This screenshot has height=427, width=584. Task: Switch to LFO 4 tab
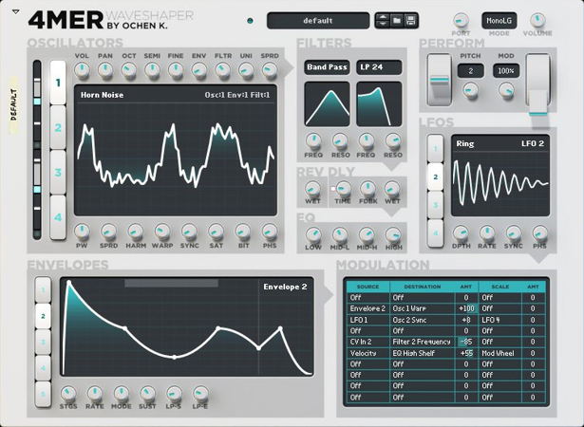click(x=434, y=232)
